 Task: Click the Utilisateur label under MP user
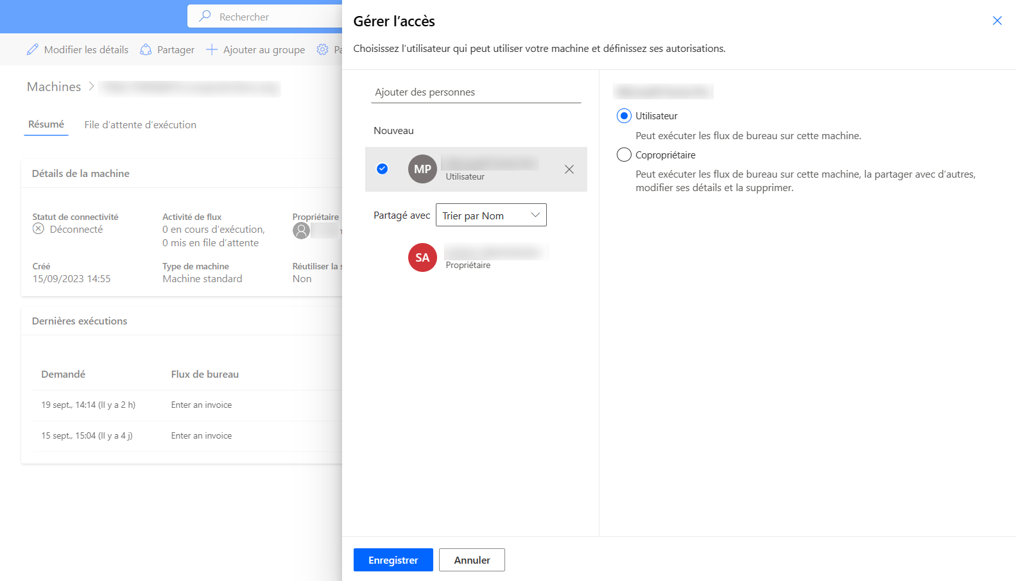465,176
